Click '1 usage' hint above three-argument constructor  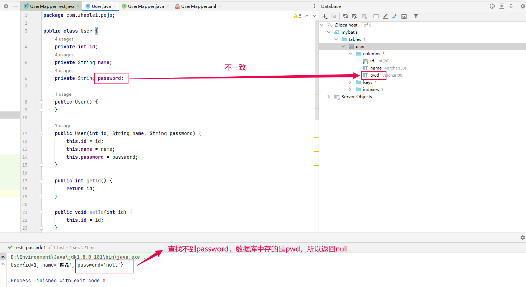click(x=63, y=126)
